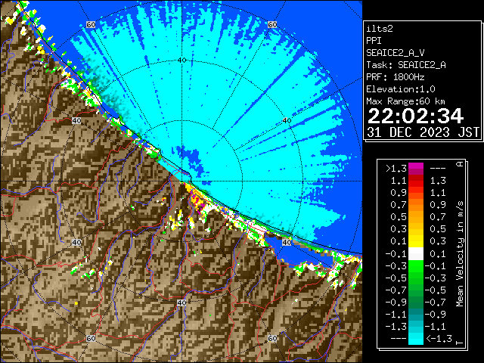The image size is (484, 363).
Task: Click the 40 label on the southeast coastline
Action: 287,242
